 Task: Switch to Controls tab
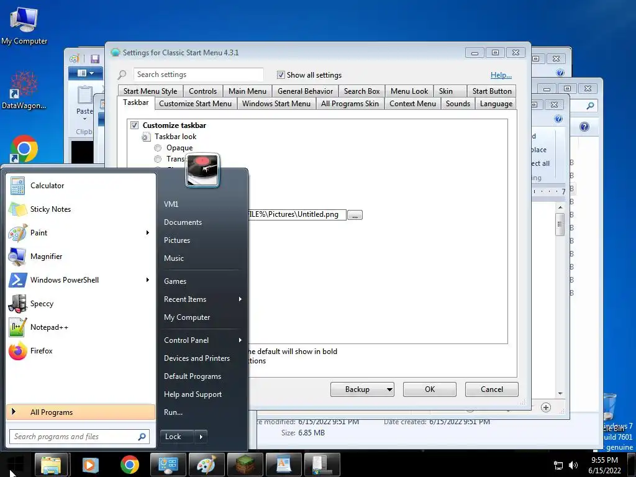[x=203, y=91]
